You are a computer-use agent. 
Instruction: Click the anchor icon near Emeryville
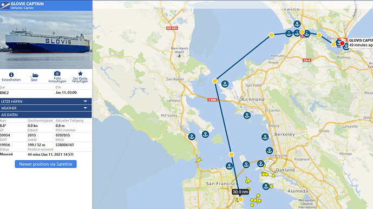[x=269, y=151]
